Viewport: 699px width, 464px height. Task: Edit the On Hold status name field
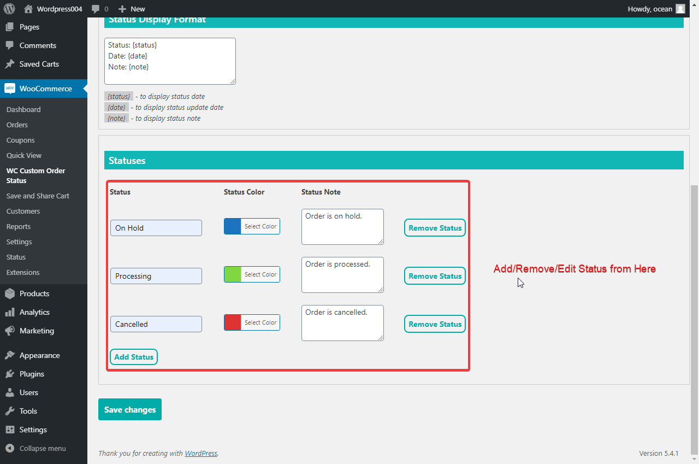click(156, 227)
